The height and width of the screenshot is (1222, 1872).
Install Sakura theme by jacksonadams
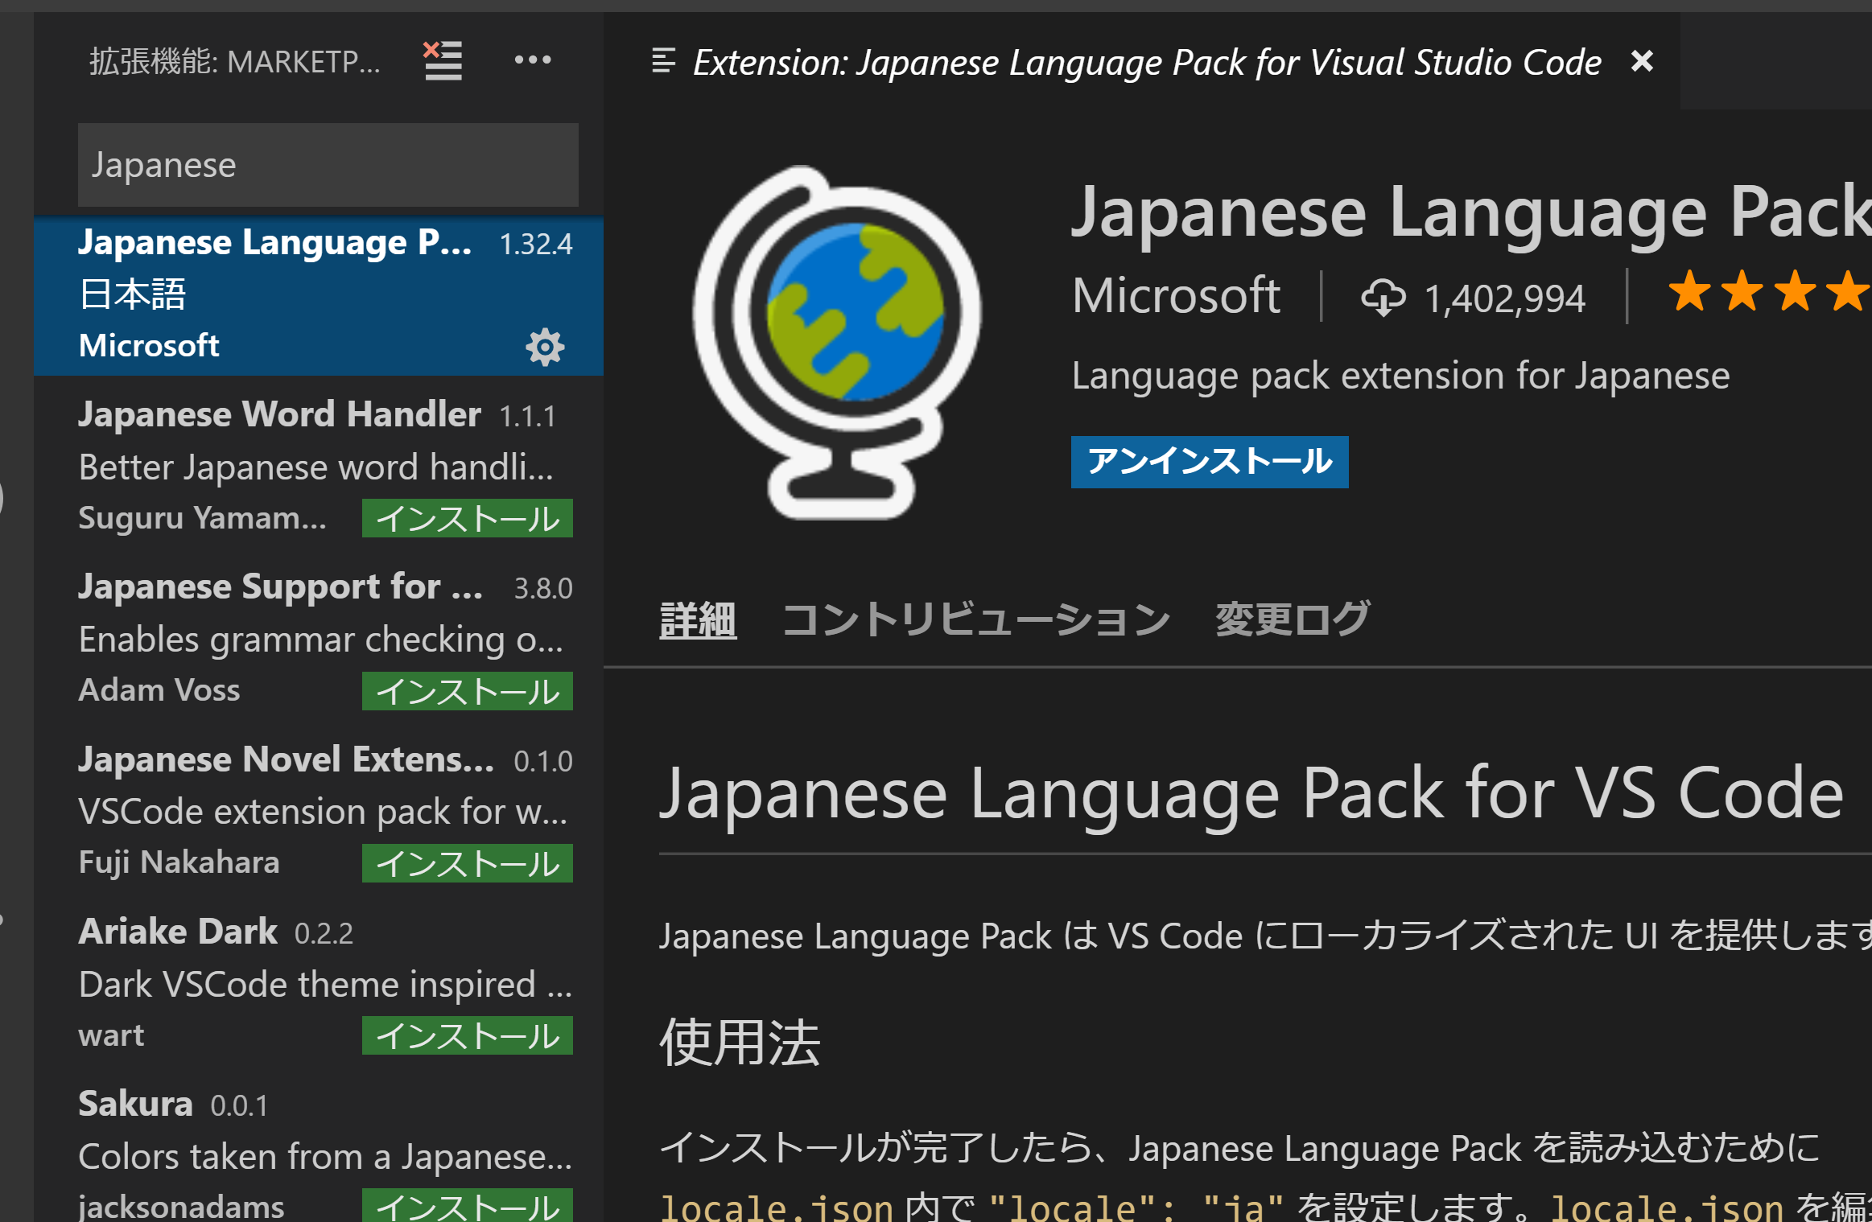pos(468,1206)
